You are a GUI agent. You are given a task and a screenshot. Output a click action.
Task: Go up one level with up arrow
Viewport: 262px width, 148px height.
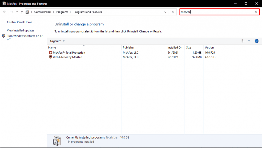(22, 12)
